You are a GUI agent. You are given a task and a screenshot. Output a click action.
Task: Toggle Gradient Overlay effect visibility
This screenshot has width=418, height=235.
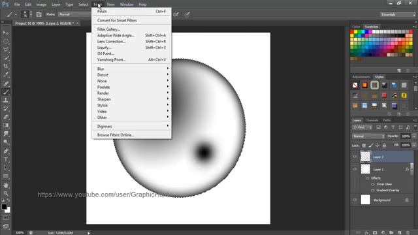pyautogui.click(x=373, y=190)
